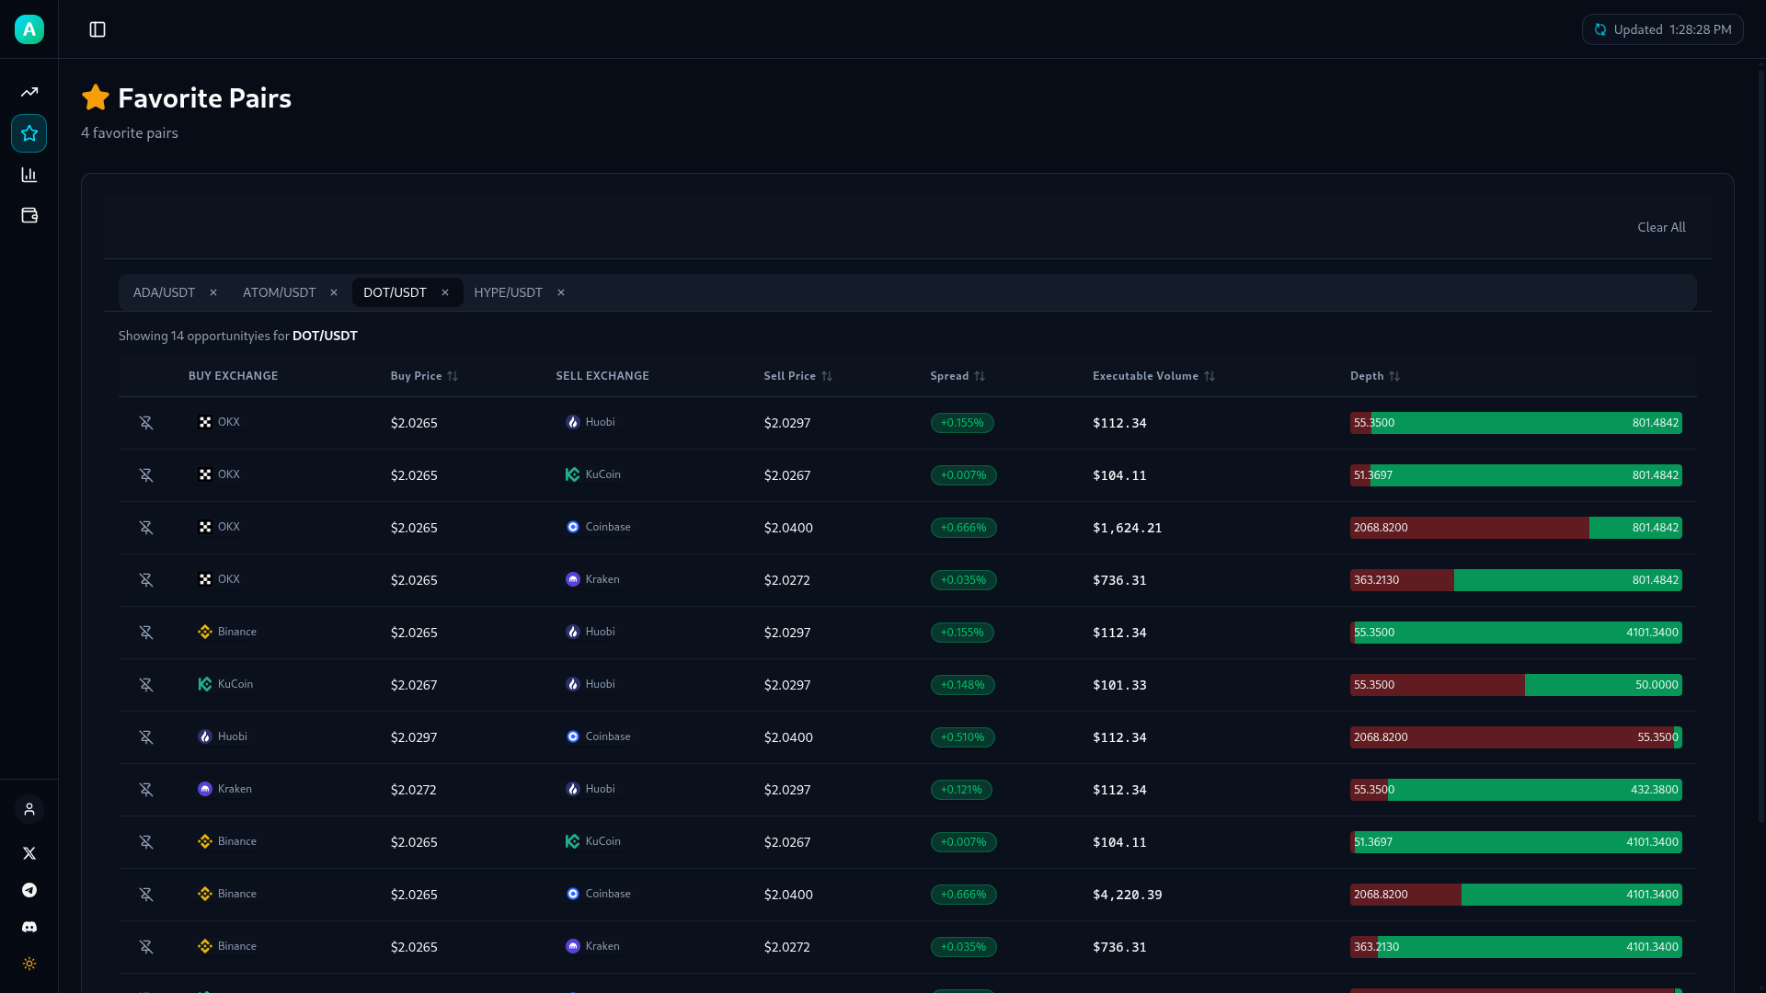Toggle the sidebar collapse control
This screenshot has width=1766, height=993.
pos(97,29)
